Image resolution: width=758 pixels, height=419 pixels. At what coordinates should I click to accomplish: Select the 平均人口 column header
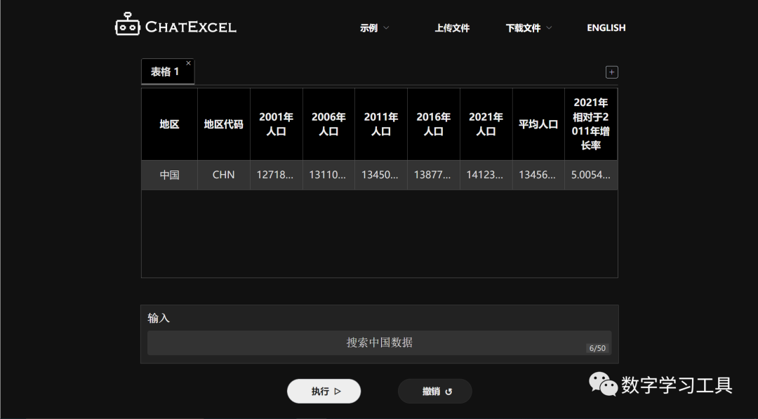(538, 124)
